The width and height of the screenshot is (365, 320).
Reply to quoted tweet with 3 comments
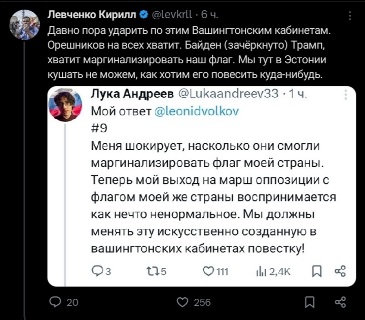[101, 271]
